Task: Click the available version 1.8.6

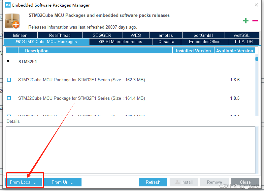Action: tap(235, 80)
